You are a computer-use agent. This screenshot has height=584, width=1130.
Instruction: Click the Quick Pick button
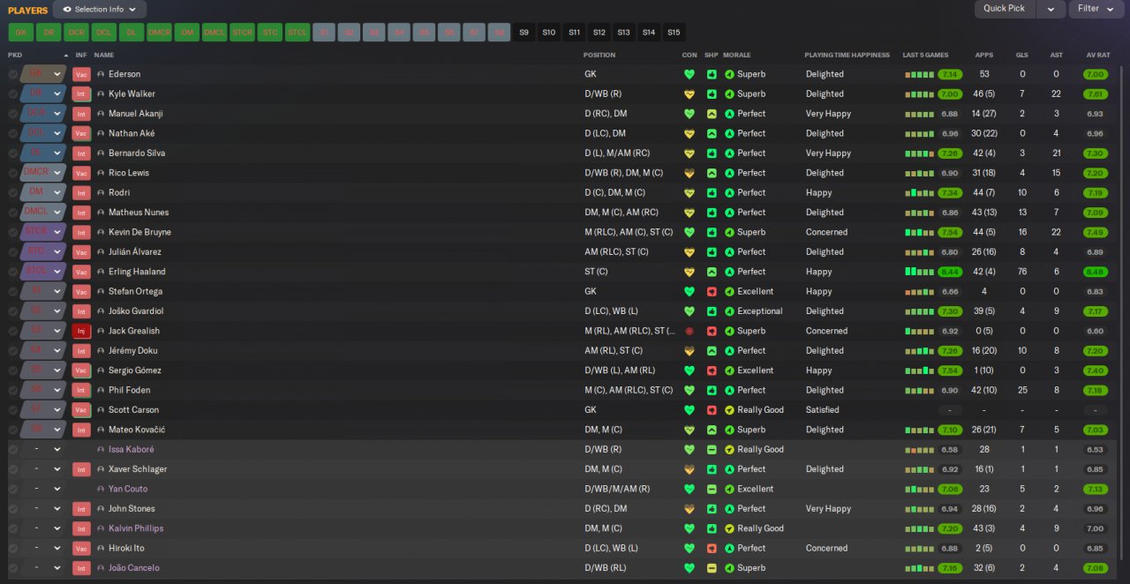tap(1005, 9)
